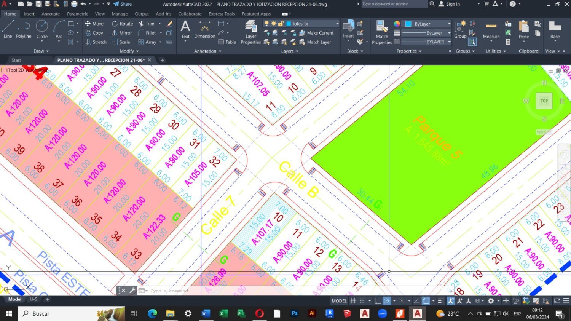Select the Line drawing tool
This screenshot has height=321, width=571.
pos(8,29)
